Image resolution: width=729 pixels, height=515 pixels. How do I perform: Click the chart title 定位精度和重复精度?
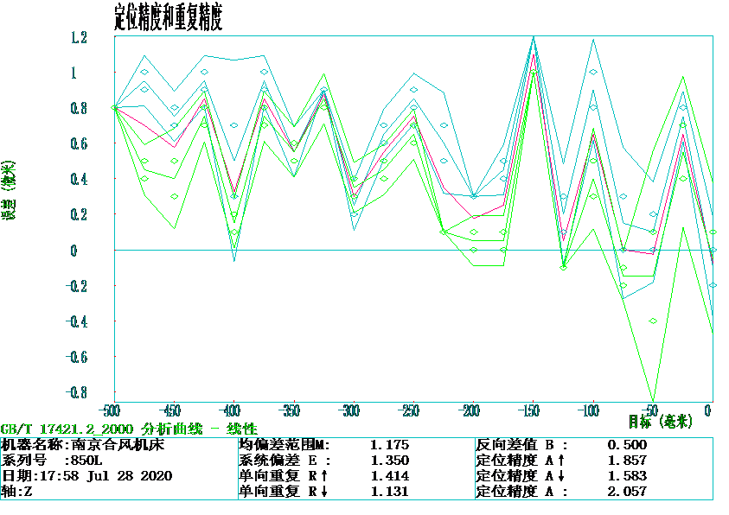[169, 17]
